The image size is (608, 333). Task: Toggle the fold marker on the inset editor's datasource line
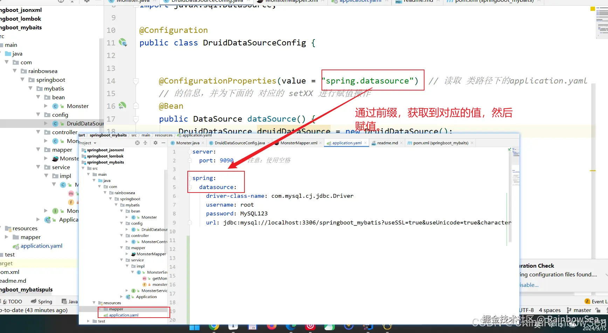click(x=189, y=187)
